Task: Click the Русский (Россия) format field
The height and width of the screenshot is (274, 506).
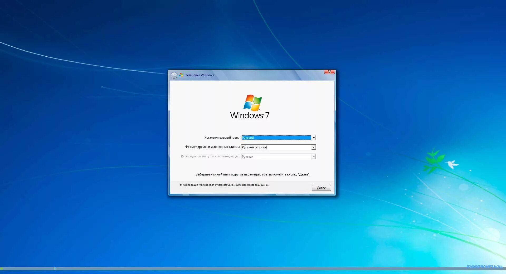Action: [x=276, y=147]
